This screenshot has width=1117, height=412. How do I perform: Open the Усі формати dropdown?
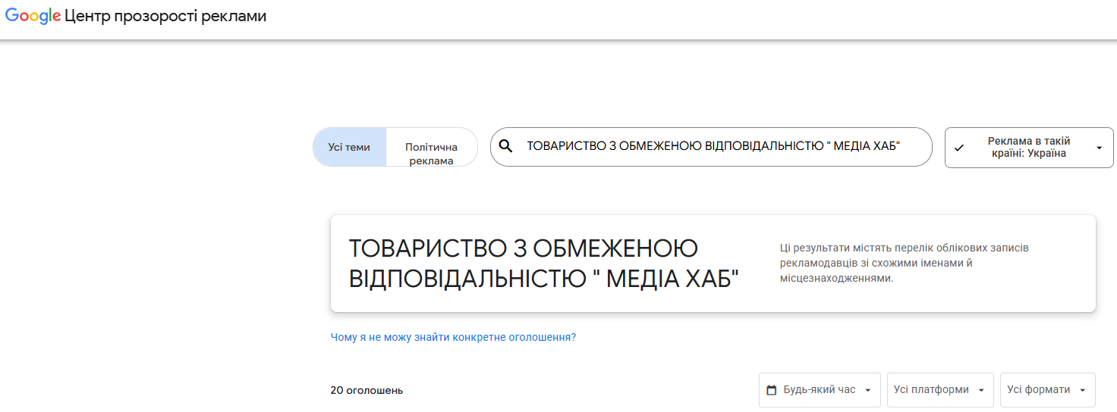pyautogui.click(x=1047, y=390)
